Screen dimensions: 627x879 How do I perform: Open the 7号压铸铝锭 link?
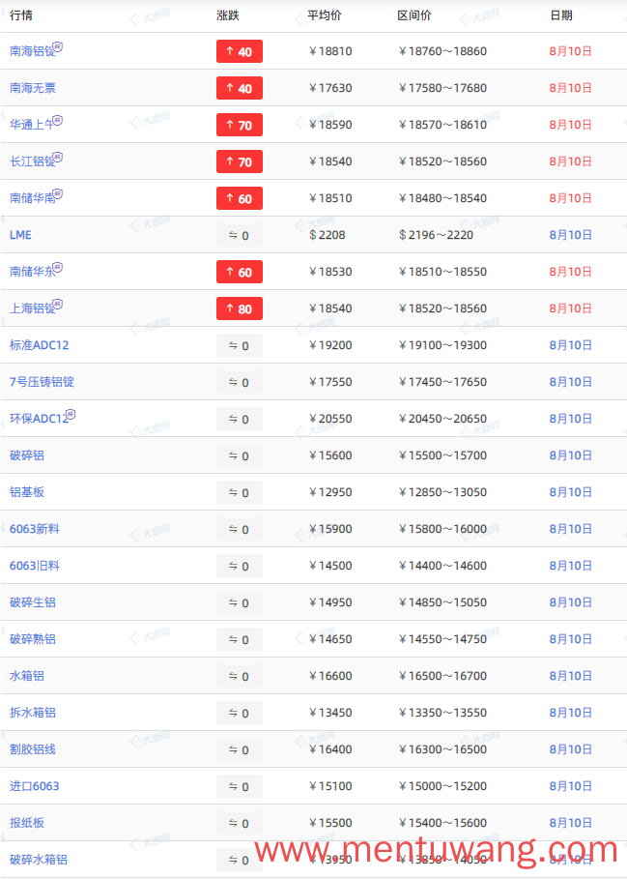coord(42,382)
